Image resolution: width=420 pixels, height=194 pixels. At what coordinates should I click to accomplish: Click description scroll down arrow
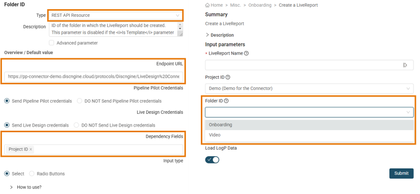coord(180,29)
